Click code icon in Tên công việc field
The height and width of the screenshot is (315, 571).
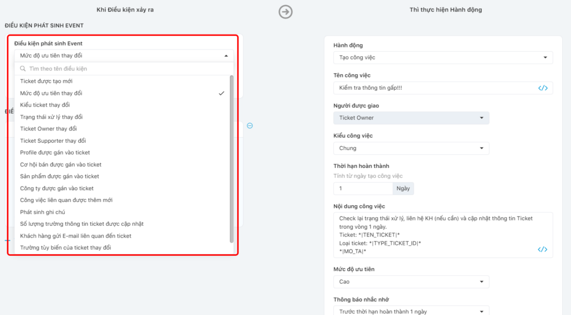pos(542,88)
